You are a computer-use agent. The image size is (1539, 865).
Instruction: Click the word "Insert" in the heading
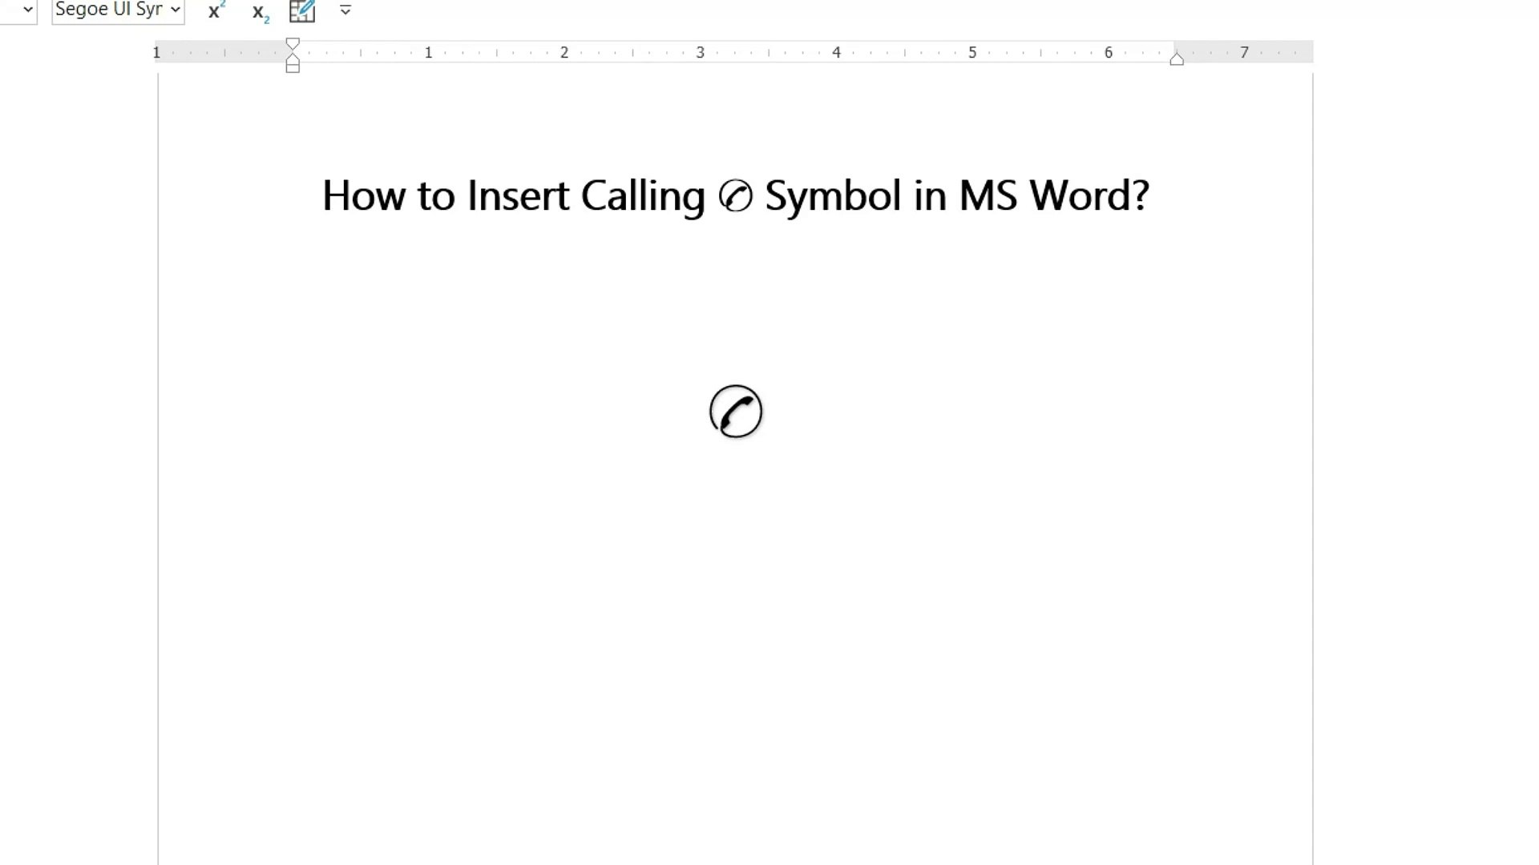[518, 196]
